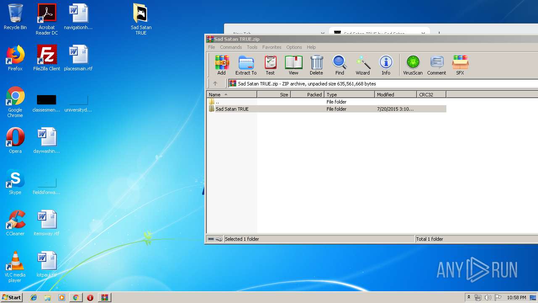Screen dimensions: 538x303
Task: Sort by the CRC32 column header
Action: click(432, 95)
